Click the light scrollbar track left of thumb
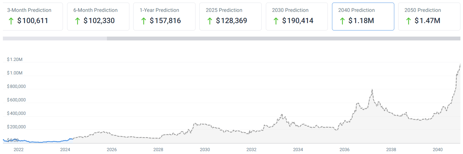This screenshot has width=463, height=154. (55, 38)
